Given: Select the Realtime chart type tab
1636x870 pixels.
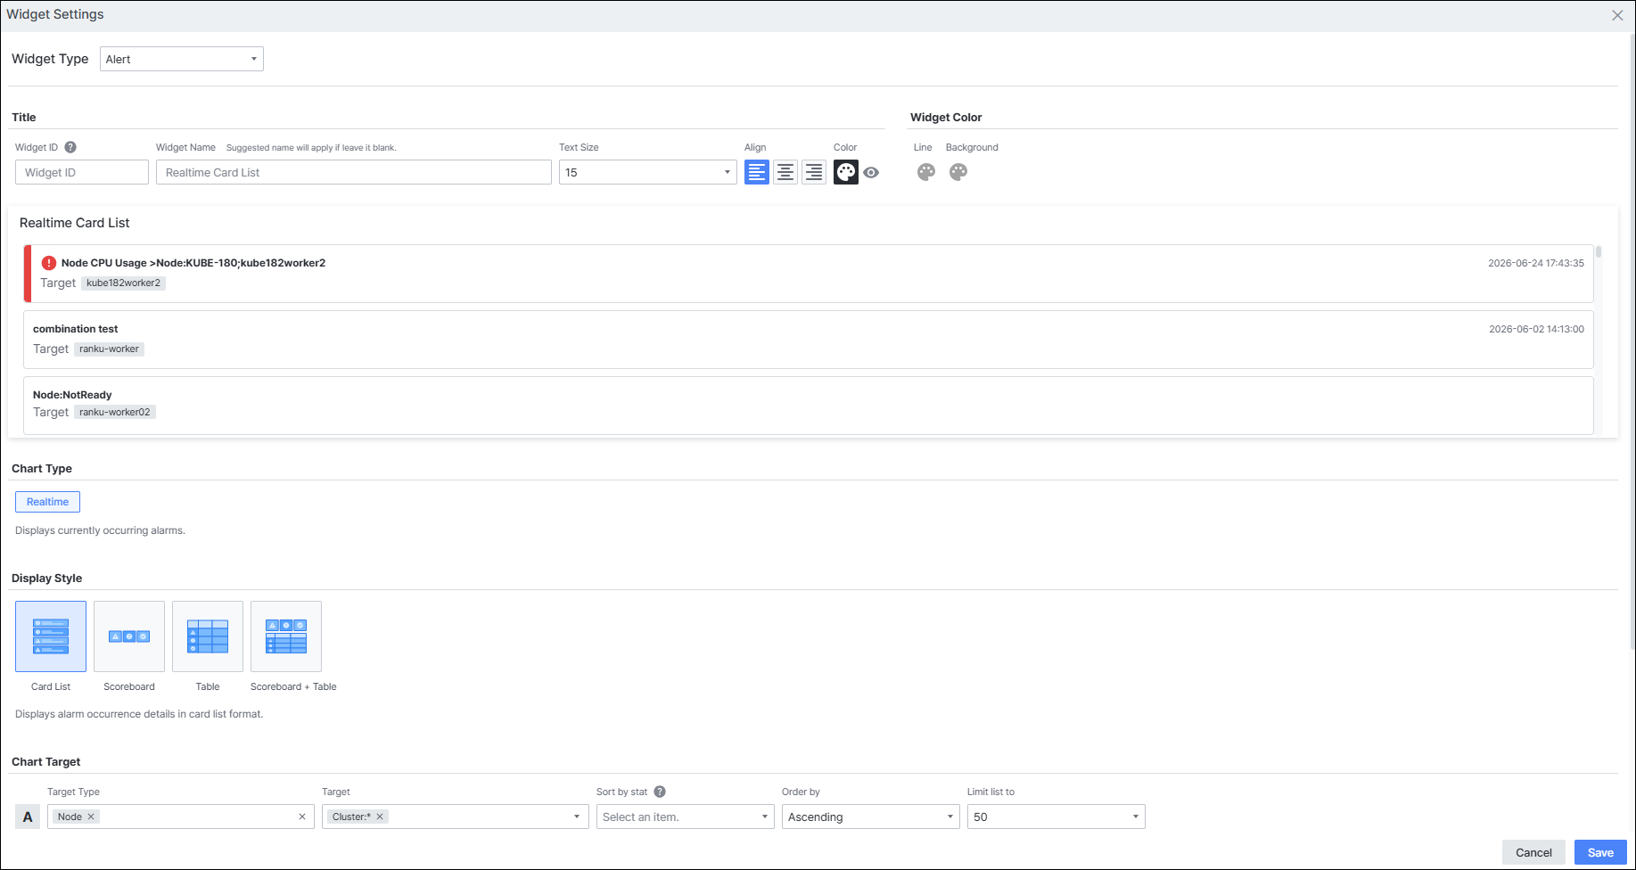Looking at the screenshot, I should click(47, 502).
